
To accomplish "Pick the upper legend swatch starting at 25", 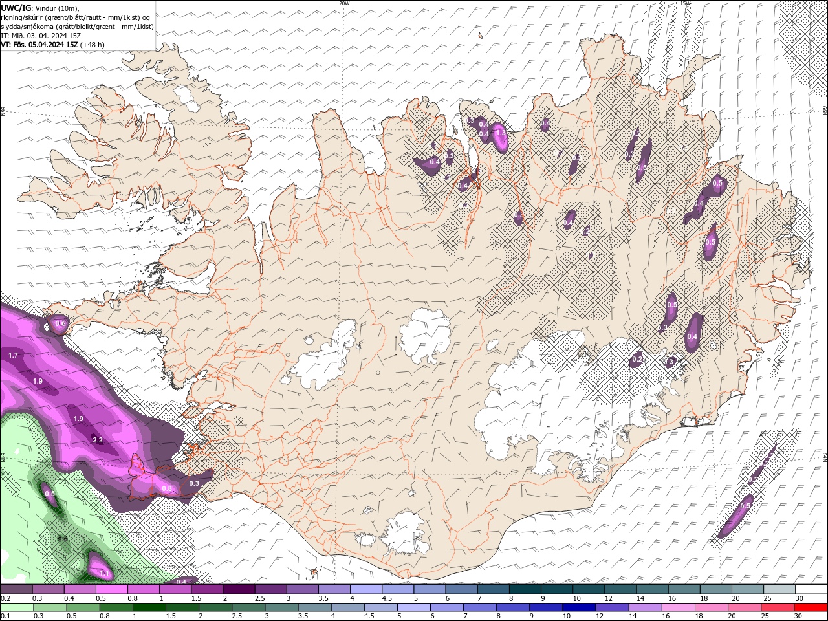I will pyautogui.click(x=779, y=589).
